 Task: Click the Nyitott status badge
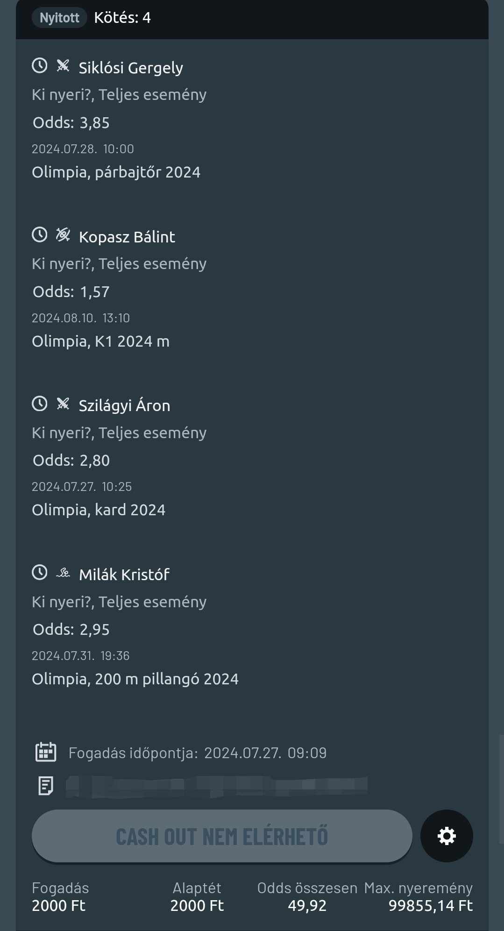(59, 18)
